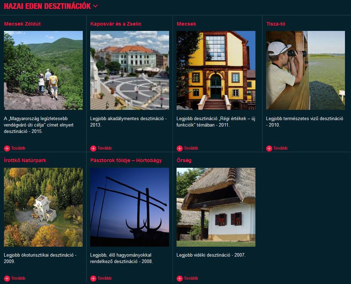
Task: Click plus icon under Mecsek Zöldút
Action: (7, 148)
